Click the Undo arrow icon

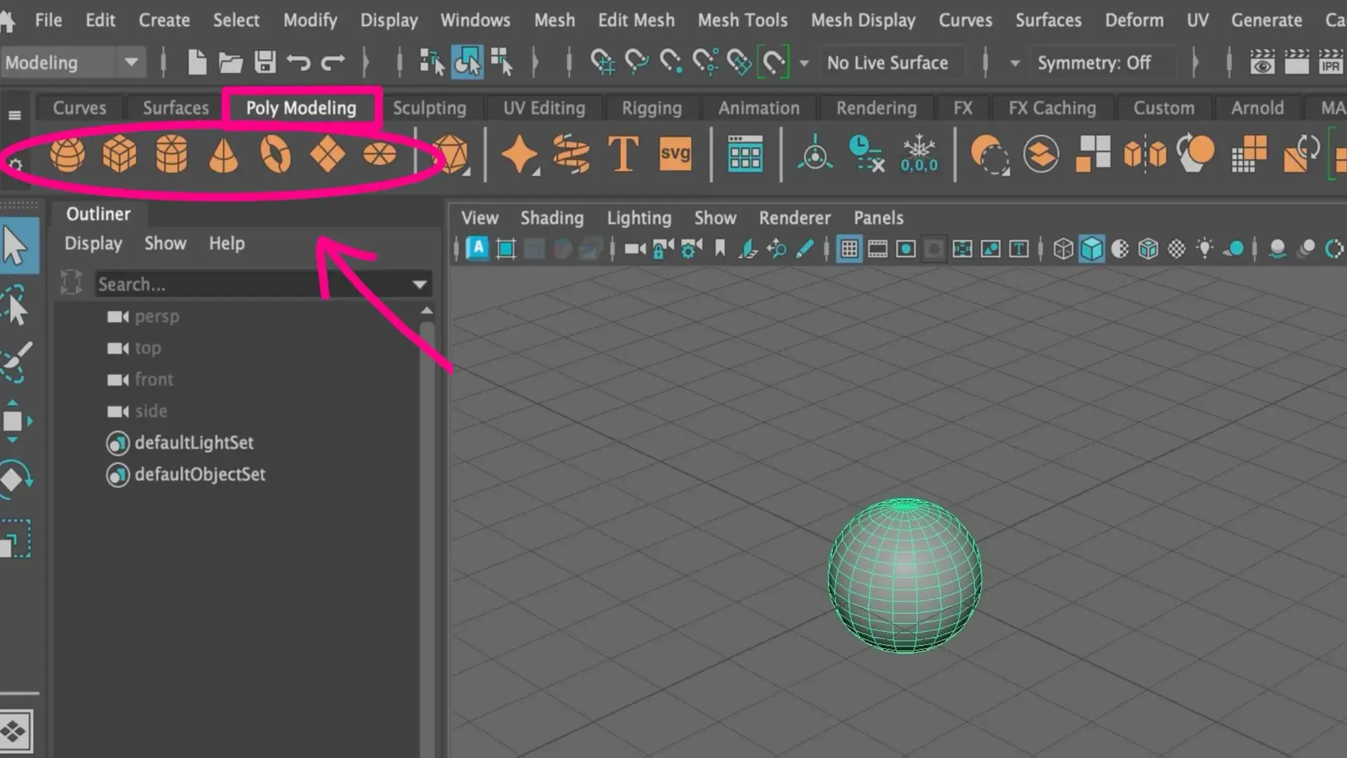299,62
